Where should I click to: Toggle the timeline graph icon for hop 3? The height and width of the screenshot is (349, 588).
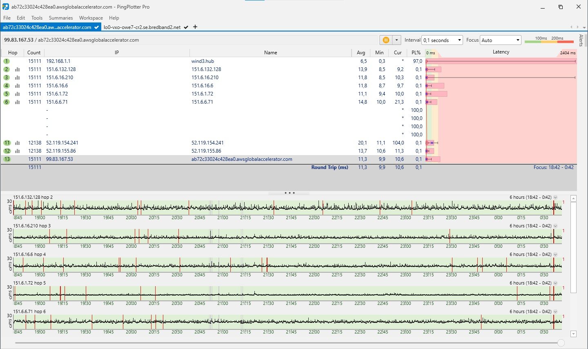(x=17, y=78)
